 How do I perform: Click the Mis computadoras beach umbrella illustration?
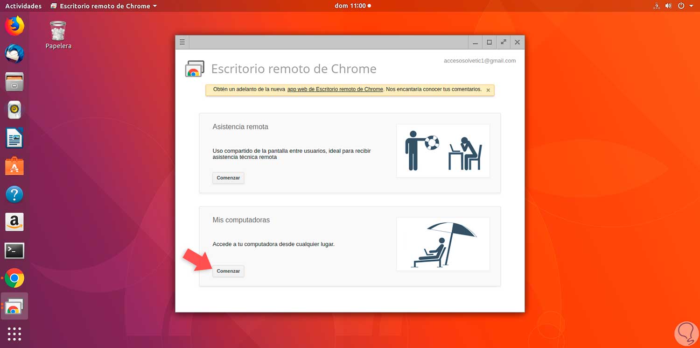pyautogui.click(x=443, y=244)
